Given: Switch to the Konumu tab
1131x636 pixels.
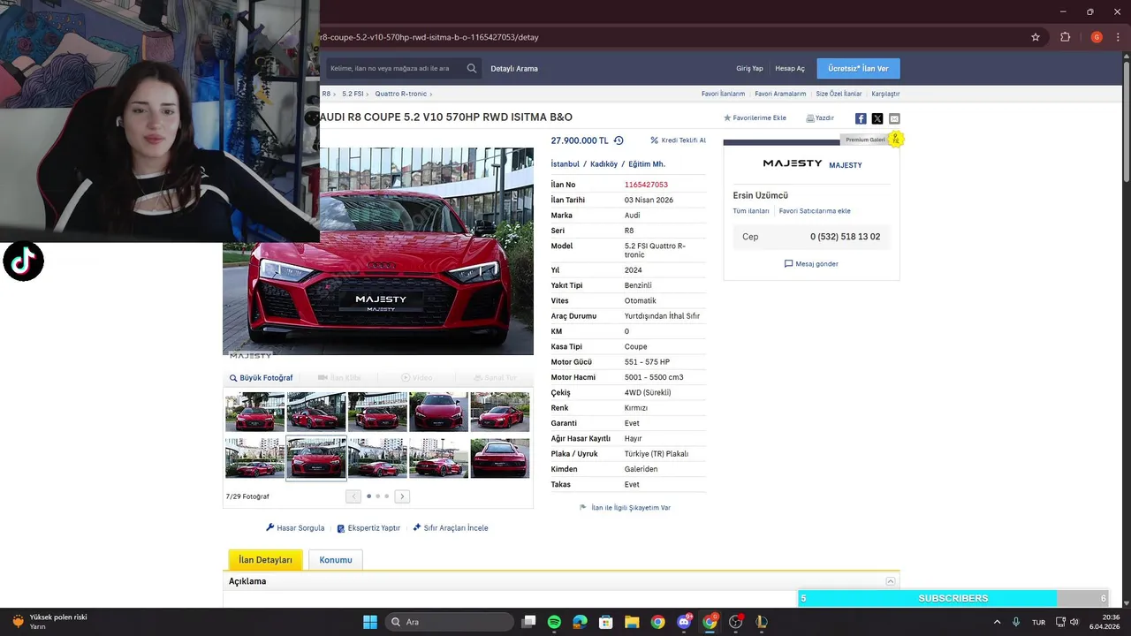Looking at the screenshot, I should coord(336,560).
